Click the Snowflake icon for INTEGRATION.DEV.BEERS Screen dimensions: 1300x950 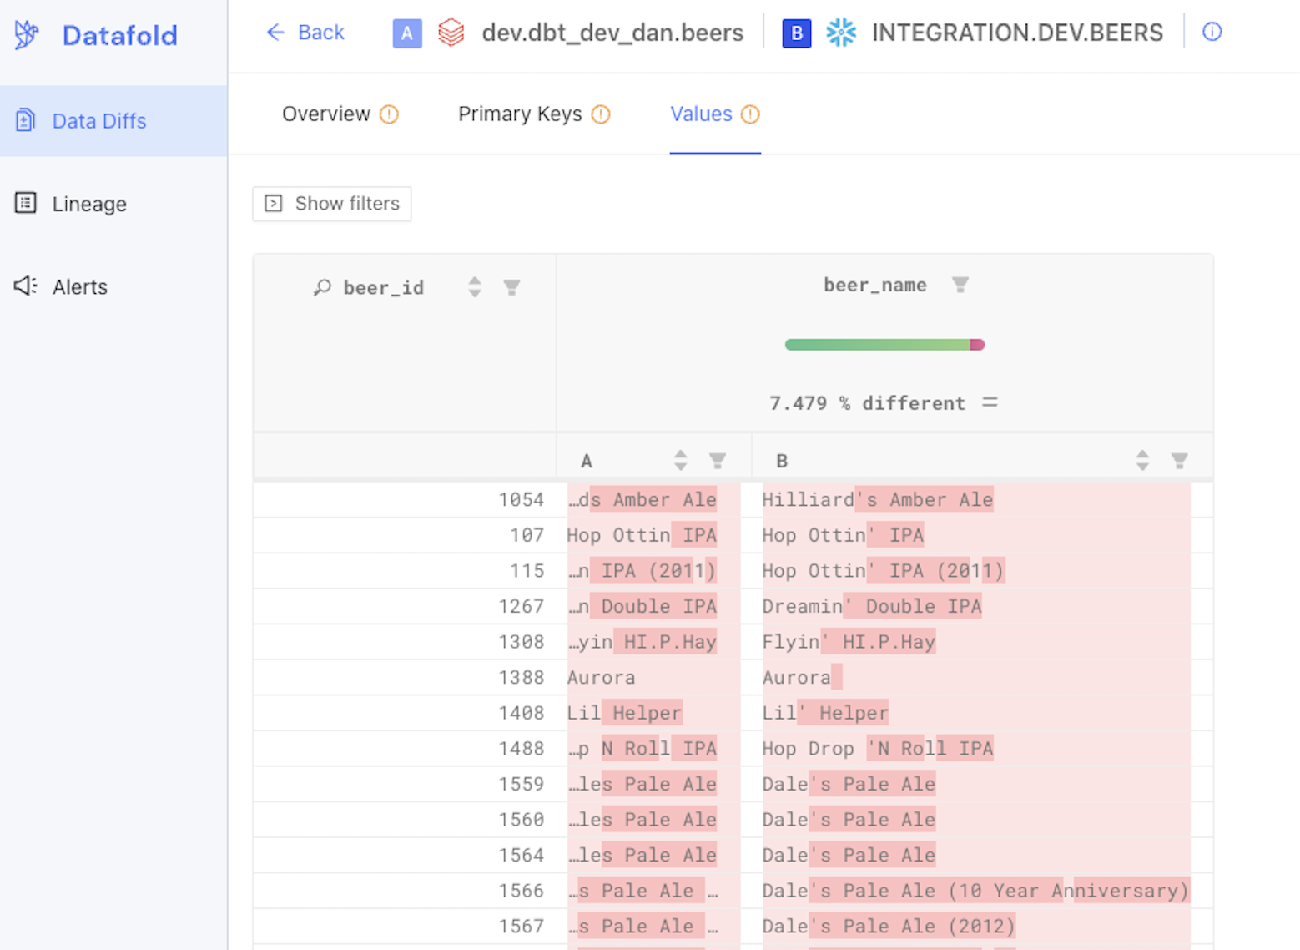click(841, 33)
